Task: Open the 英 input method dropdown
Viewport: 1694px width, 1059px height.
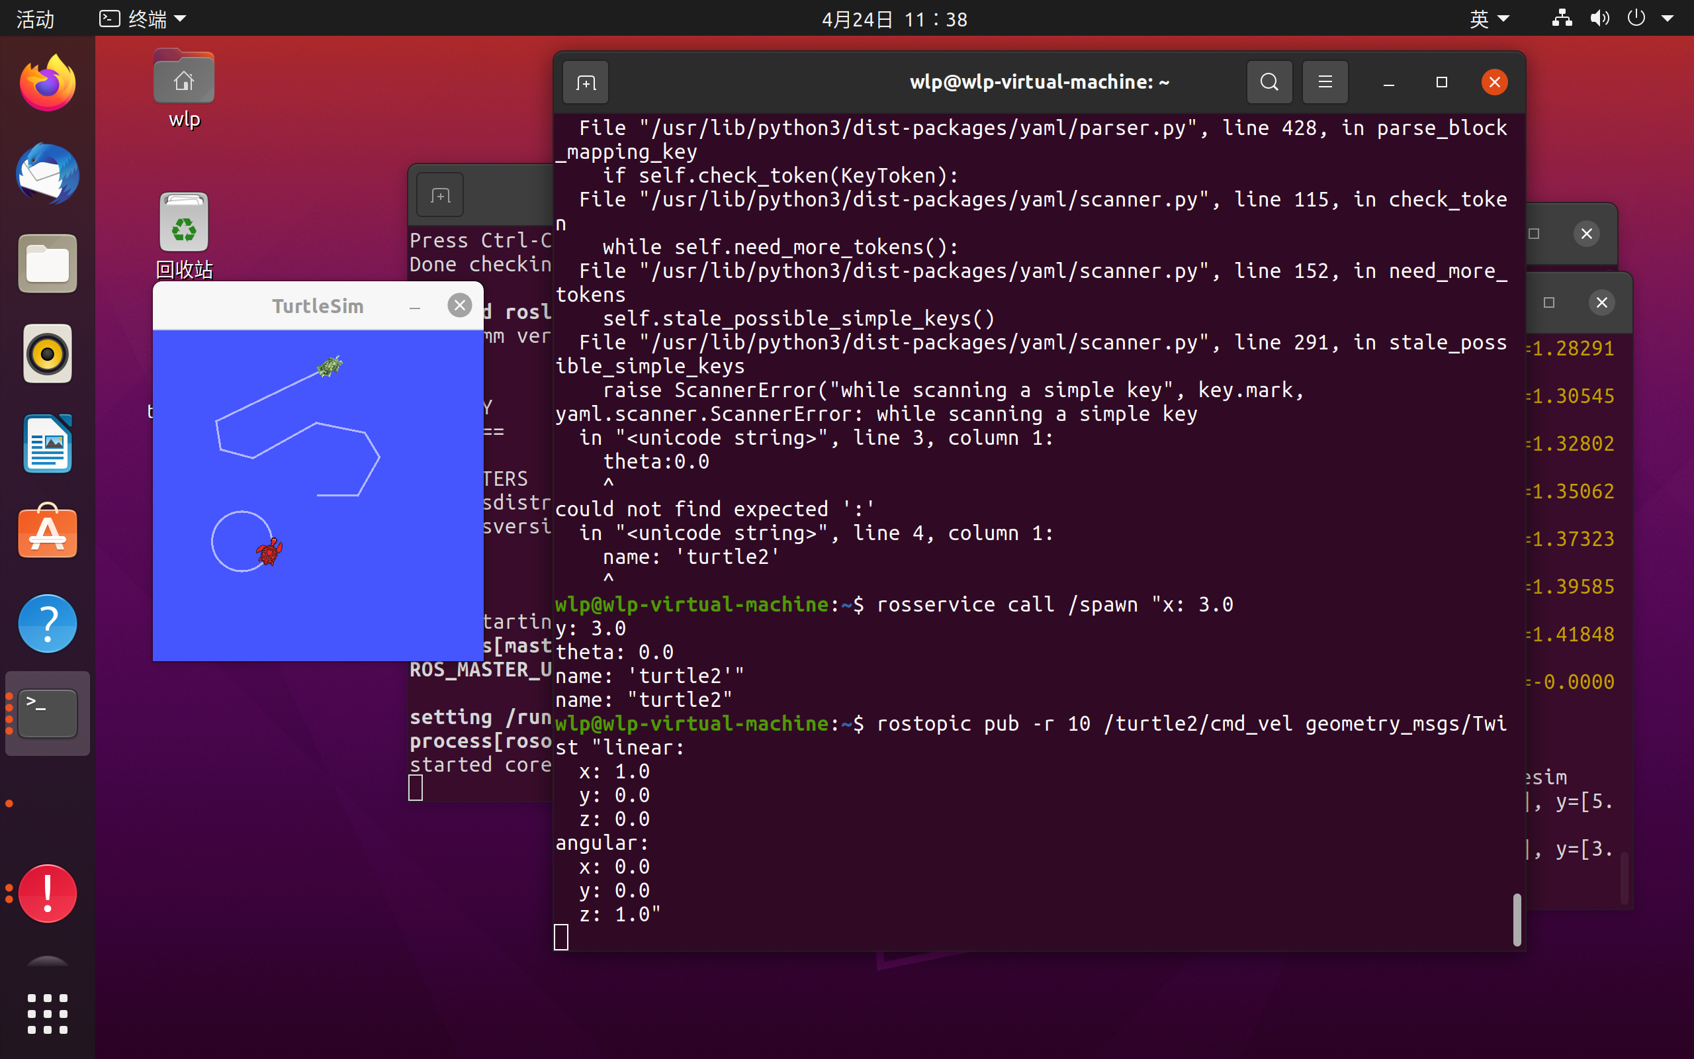Action: click(1488, 19)
